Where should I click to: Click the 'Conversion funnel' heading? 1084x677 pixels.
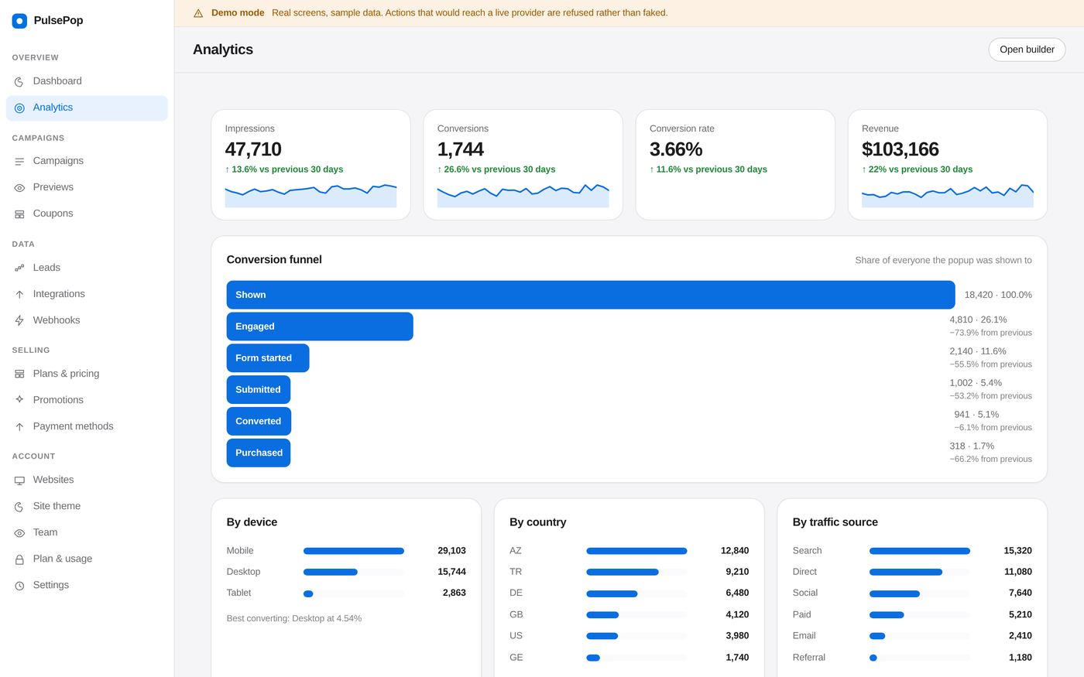(x=274, y=260)
